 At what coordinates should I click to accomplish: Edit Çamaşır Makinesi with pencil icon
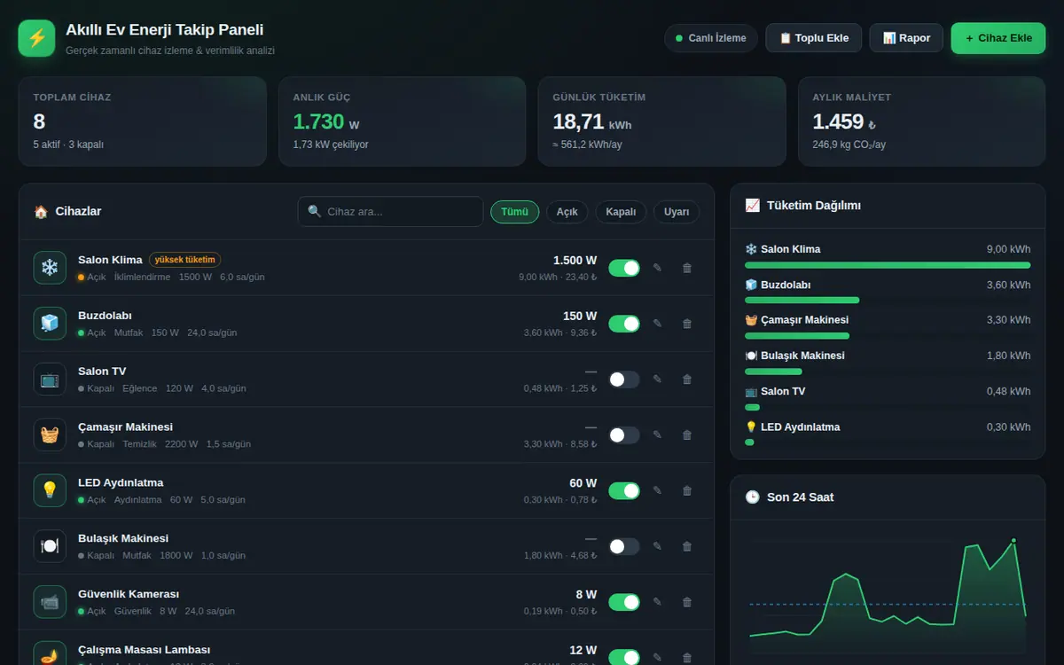coord(657,434)
